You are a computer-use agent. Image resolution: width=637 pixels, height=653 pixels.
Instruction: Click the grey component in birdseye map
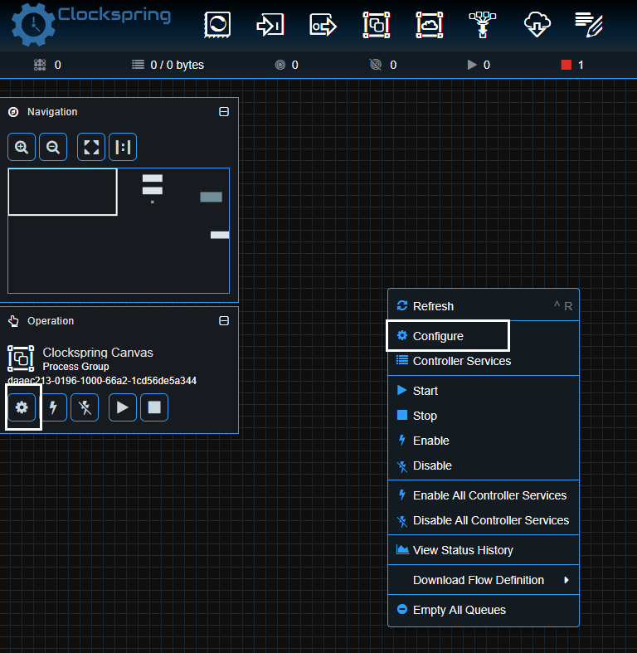tap(211, 197)
